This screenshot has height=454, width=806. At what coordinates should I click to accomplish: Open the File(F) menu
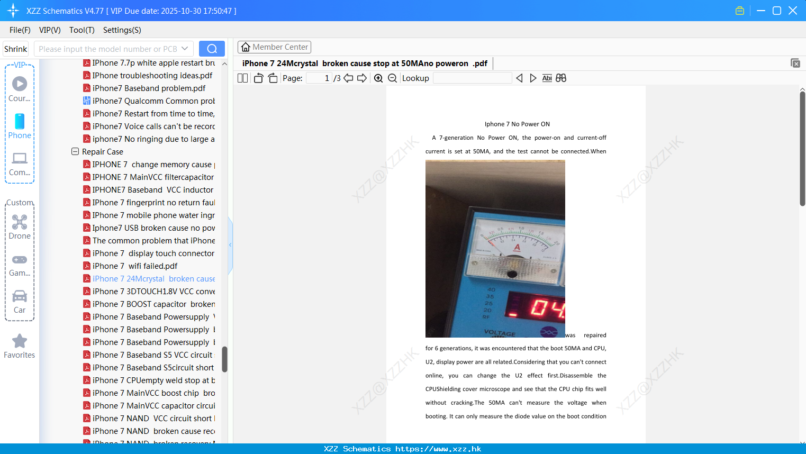(20, 30)
